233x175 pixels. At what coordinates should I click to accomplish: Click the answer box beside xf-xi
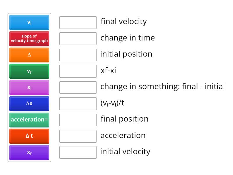[78, 71]
